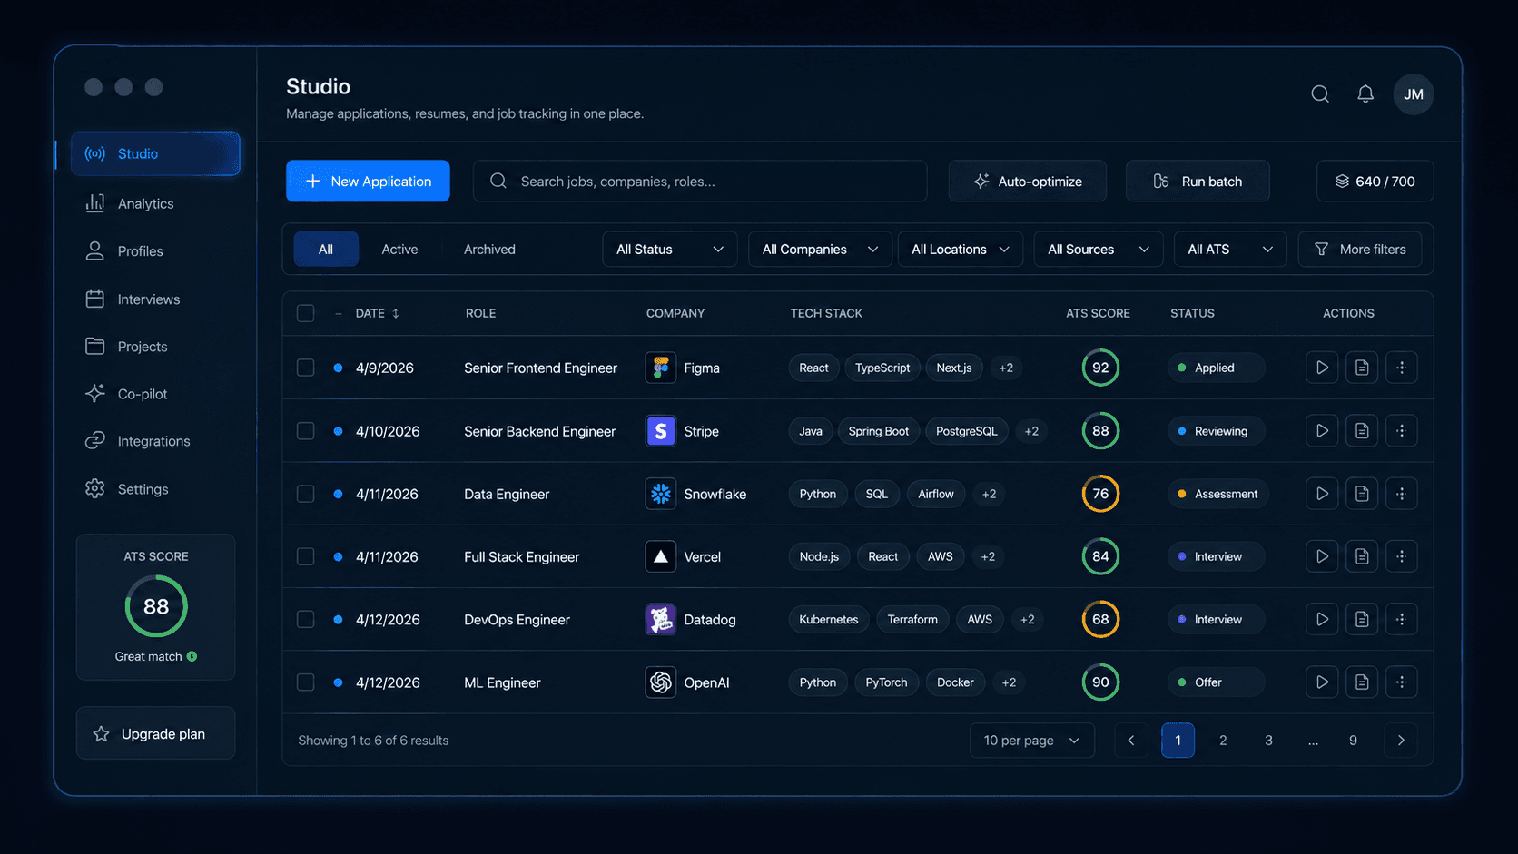This screenshot has width=1518, height=854.
Task: Open search via magnifier icon in header
Action: pos(1320,94)
